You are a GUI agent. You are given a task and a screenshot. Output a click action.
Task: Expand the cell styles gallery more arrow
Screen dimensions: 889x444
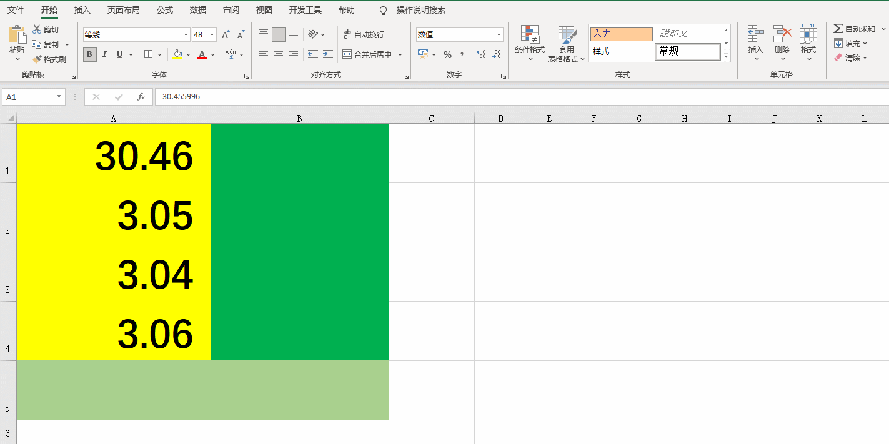click(x=726, y=56)
